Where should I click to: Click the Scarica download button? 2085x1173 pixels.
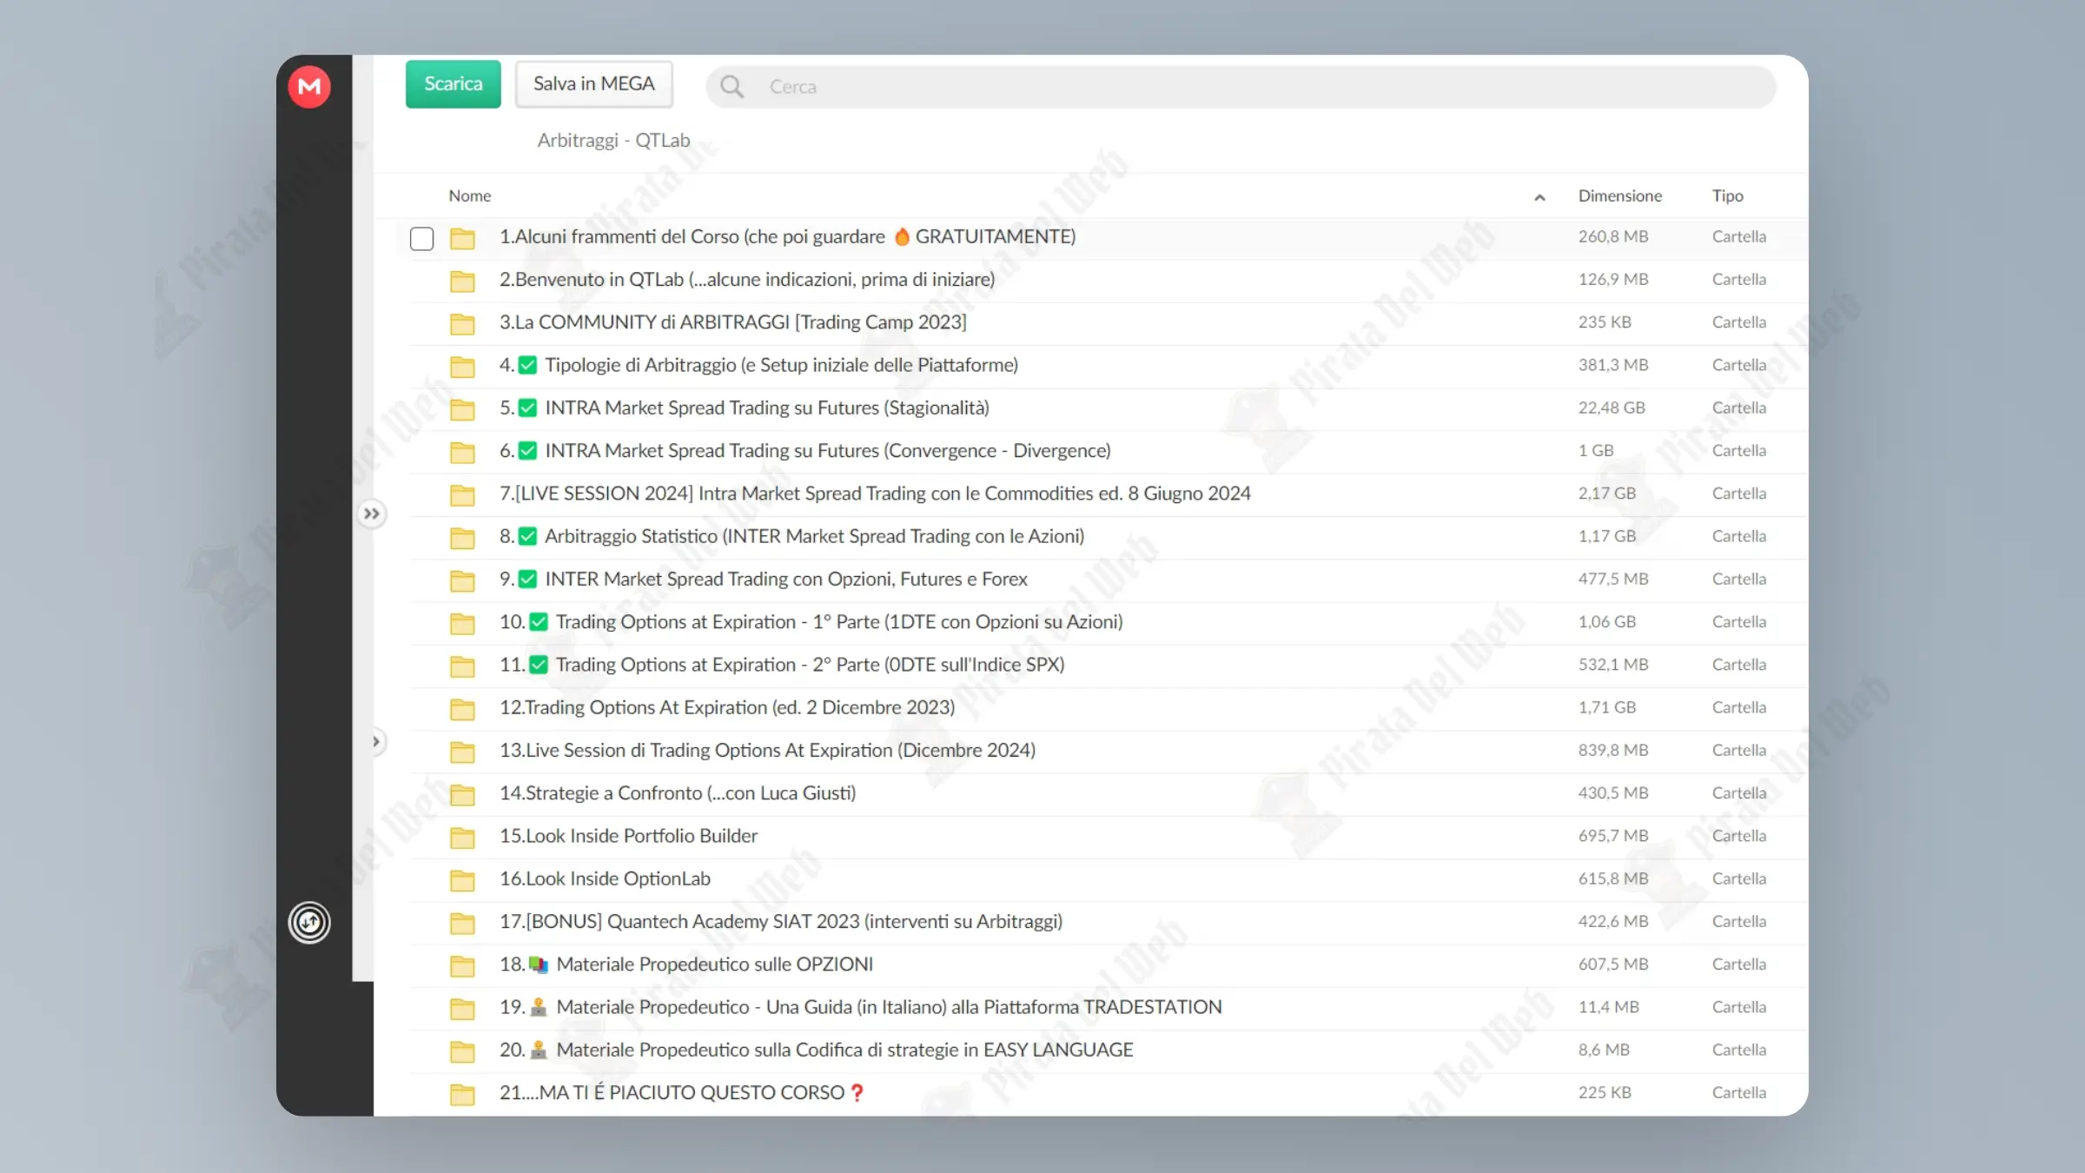(x=453, y=84)
